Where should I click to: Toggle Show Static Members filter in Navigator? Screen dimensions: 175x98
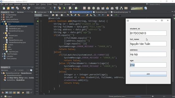click(11, 93)
